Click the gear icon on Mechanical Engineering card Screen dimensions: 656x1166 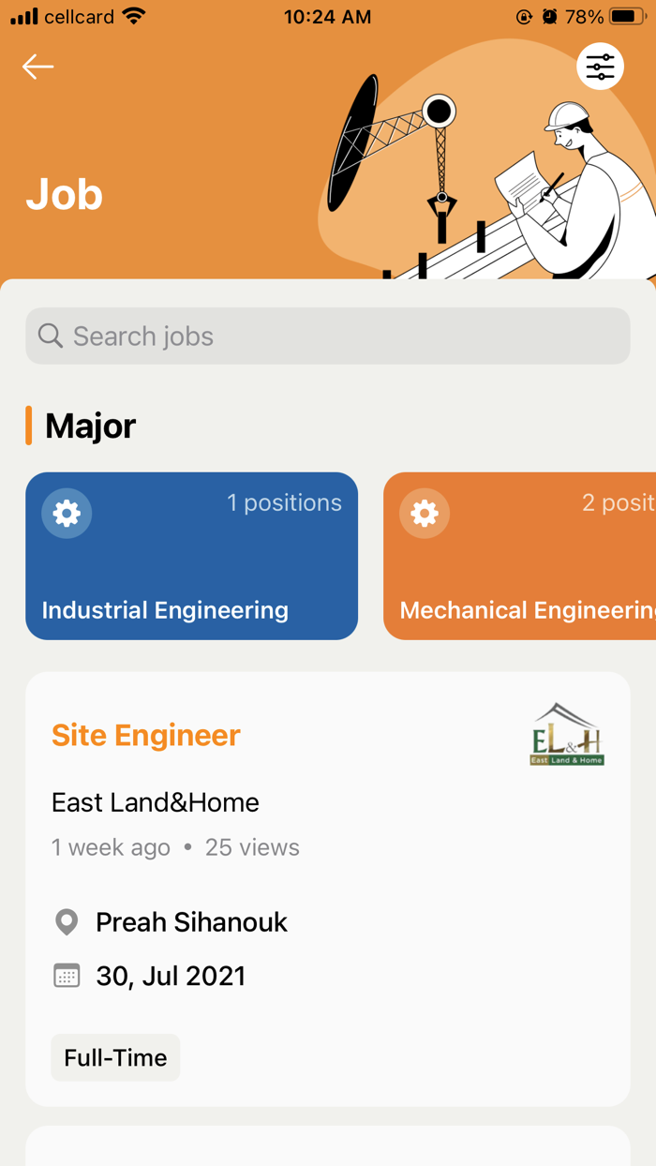click(x=425, y=514)
